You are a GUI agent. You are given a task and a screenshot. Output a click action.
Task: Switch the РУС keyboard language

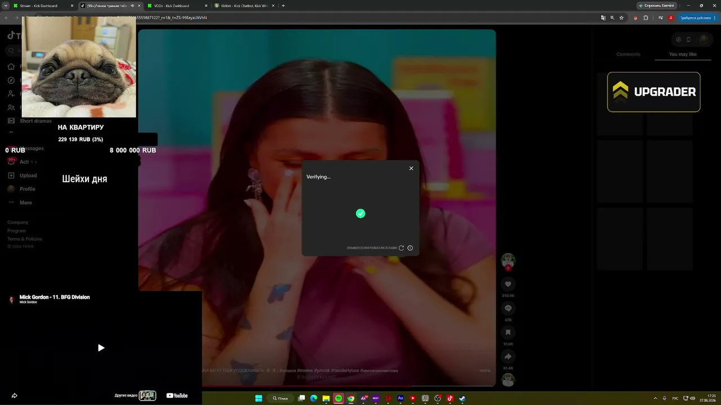tap(676, 398)
